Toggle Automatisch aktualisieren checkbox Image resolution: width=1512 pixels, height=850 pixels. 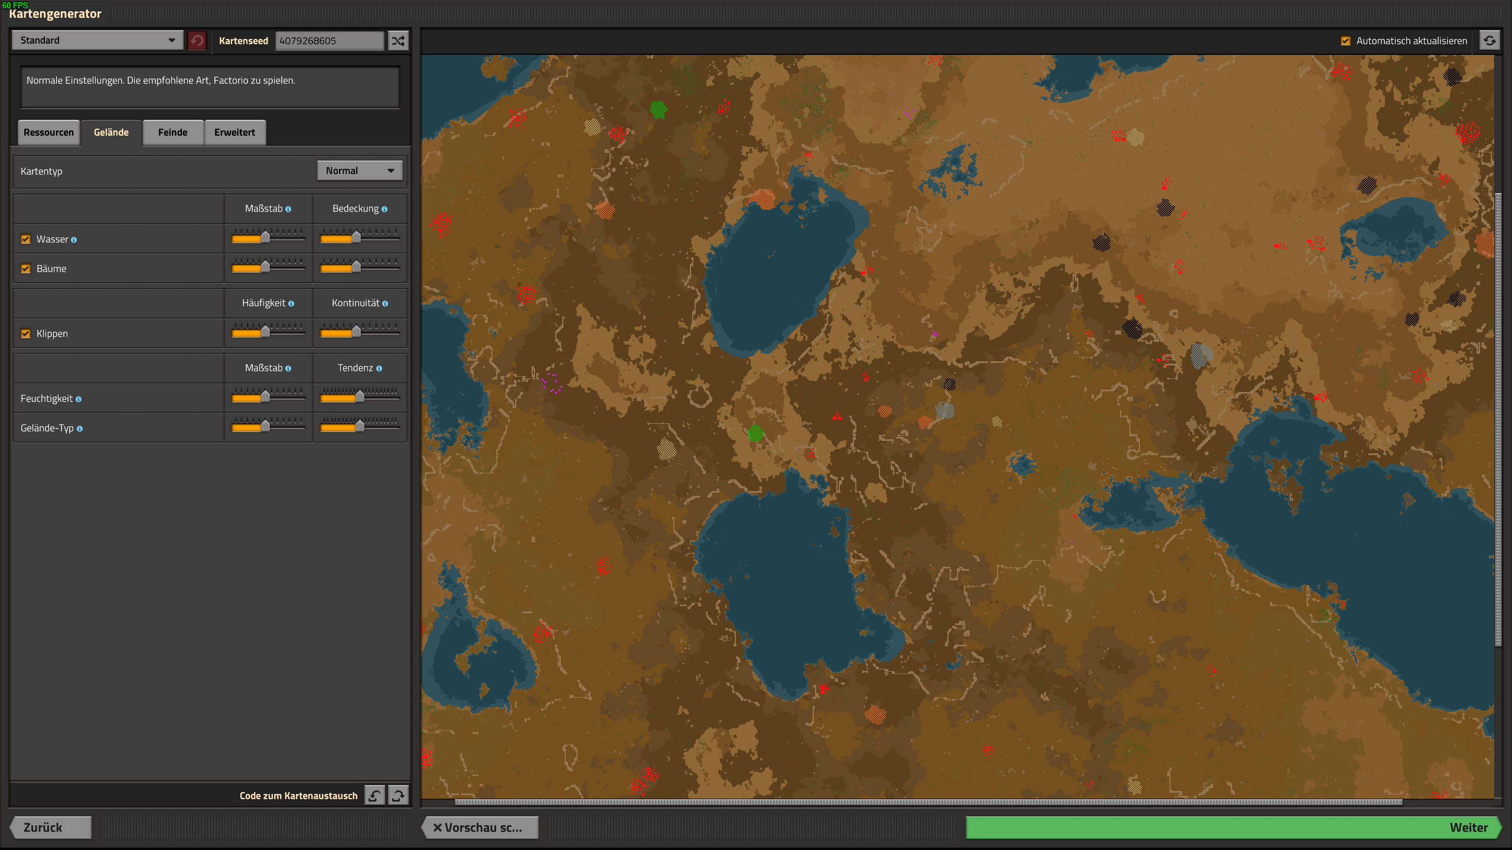(1345, 41)
